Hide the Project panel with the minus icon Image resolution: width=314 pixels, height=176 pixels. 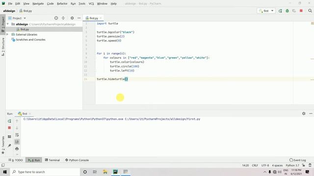[x=79, y=18]
